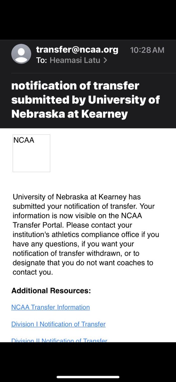Expand recipient details chevron after Heamasi Latu
This screenshot has height=382, width=176.
[105, 60]
